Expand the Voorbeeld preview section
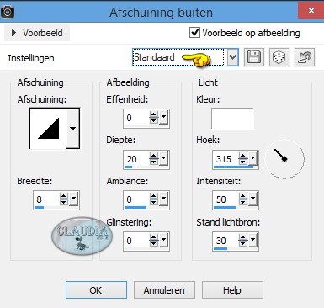The image size is (324, 308). [x=37, y=33]
